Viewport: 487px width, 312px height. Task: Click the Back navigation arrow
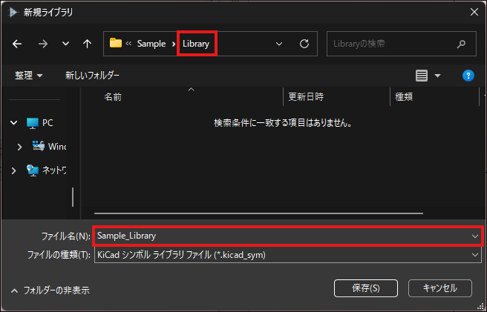(x=18, y=44)
